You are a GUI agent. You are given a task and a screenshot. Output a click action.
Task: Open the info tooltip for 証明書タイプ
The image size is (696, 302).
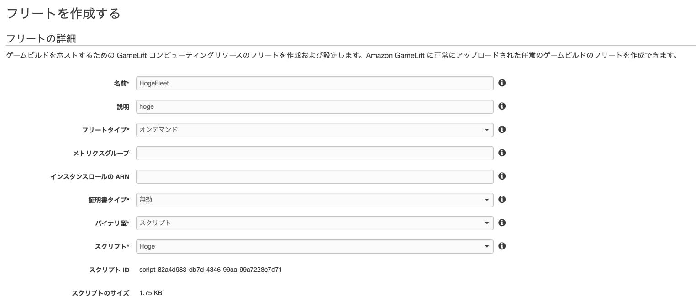501,200
